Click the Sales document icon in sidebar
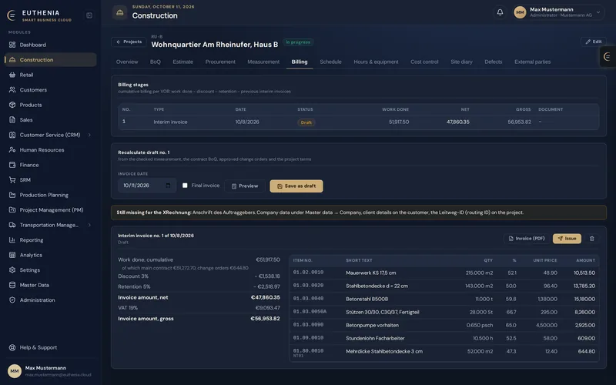 click(x=12, y=120)
